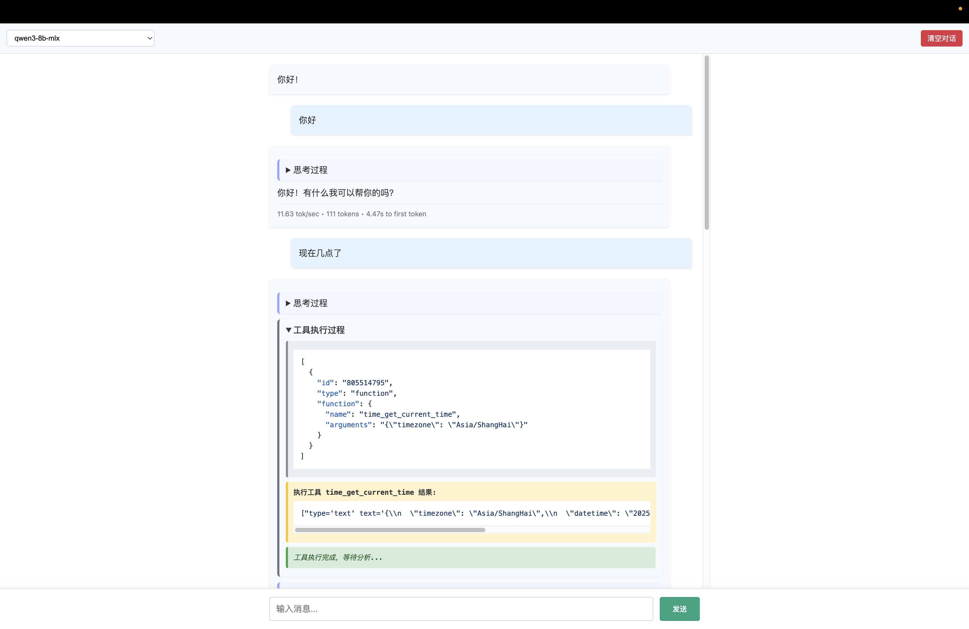Viewport: 969px width, 629px height.
Task: Click the 输入消息 text input field
Action: [x=461, y=609]
